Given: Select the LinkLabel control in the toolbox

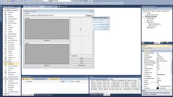Looking at the screenshot, I should 11,27.
